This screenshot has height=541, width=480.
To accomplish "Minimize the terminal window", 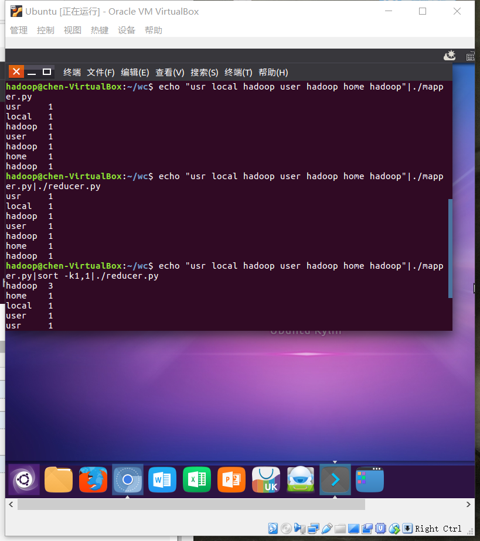I will tap(32, 73).
